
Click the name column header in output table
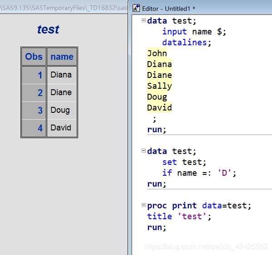click(62, 57)
